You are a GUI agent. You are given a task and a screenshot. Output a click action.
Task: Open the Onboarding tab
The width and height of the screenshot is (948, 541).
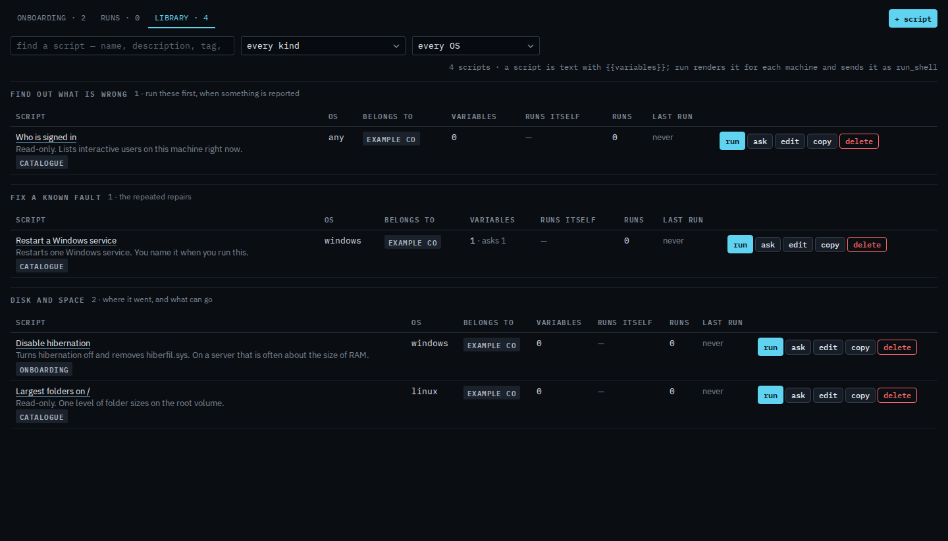[x=51, y=18]
